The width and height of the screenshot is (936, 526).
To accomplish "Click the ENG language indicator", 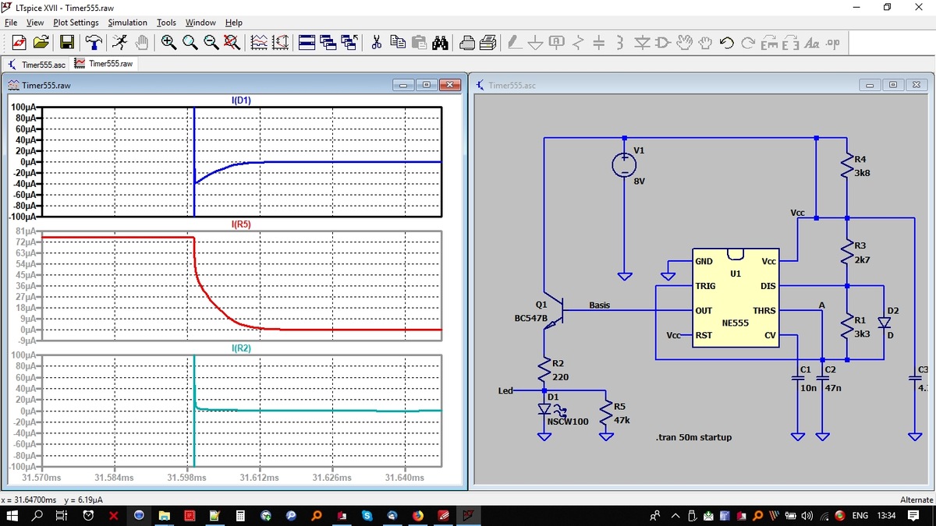I will 860,516.
